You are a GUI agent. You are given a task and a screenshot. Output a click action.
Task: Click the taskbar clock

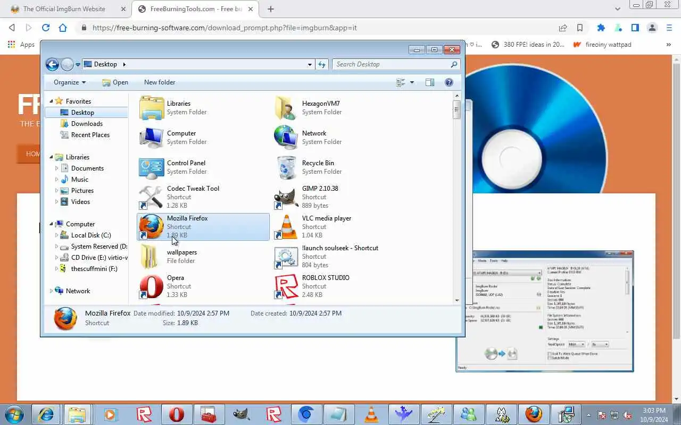point(654,414)
